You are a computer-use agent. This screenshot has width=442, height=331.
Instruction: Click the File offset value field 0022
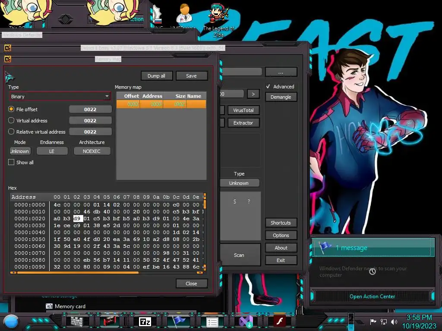pos(90,109)
